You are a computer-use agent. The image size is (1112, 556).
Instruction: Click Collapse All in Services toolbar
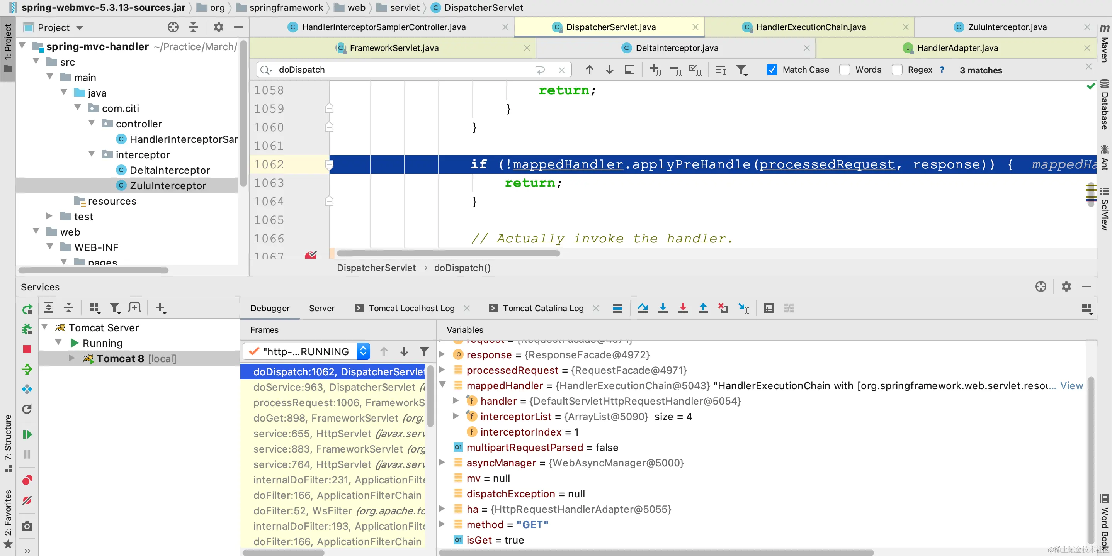(69, 308)
